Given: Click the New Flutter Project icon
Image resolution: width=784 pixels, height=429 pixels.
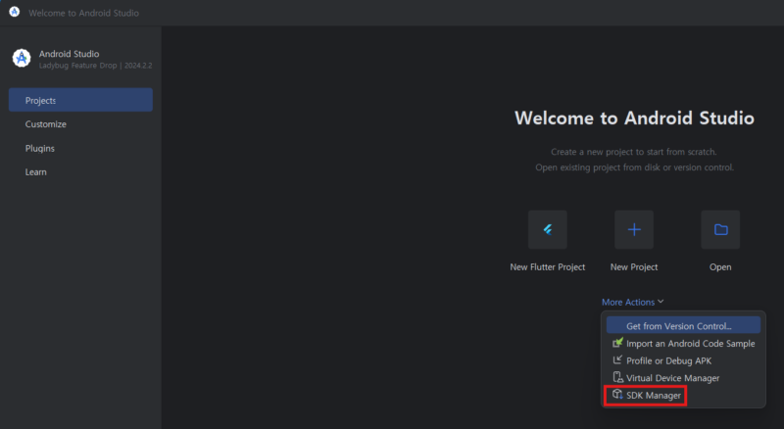Looking at the screenshot, I should 548,229.
